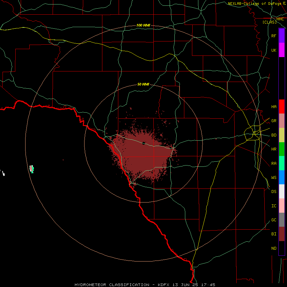Click the DS legend label
This screenshot has height=287, width=287.
[x=274, y=192]
